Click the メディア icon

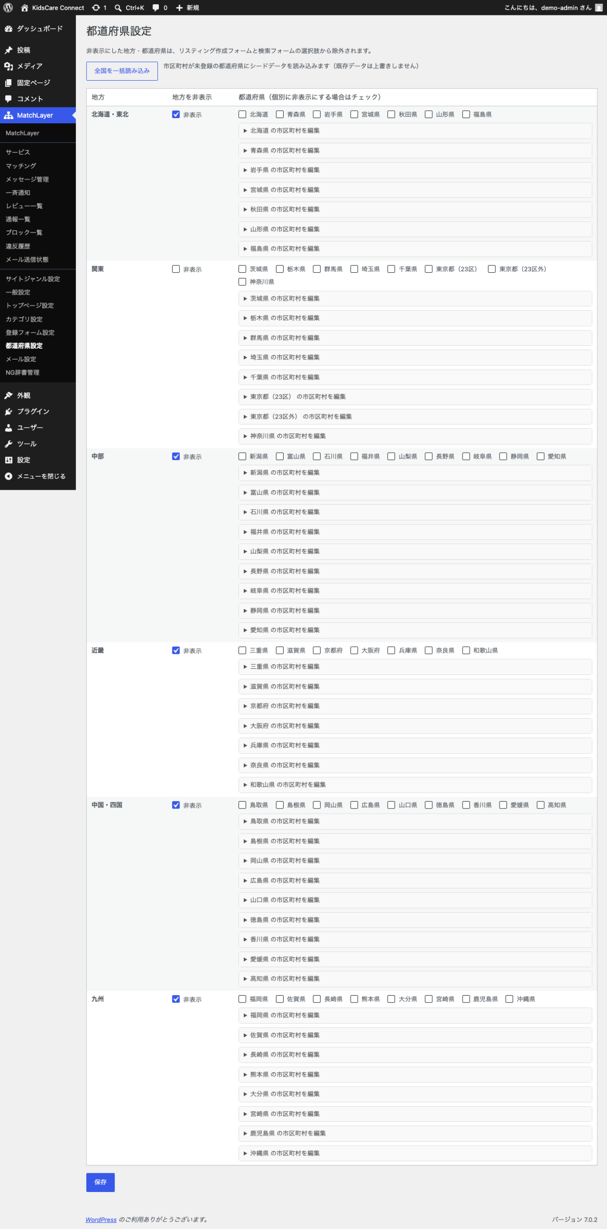click(9, 66)
